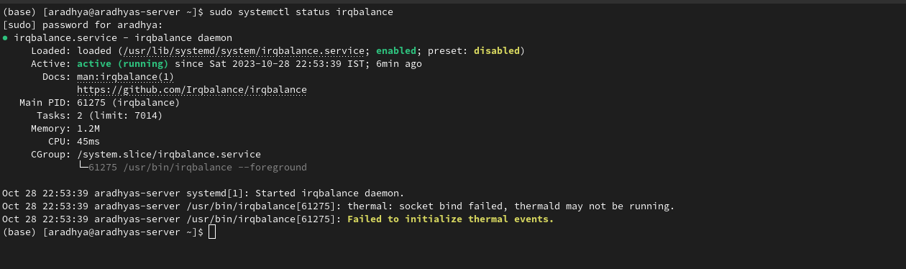Click the CPU 45ms value
The height and width of the screenshot is (269, 906).
click(88, 142)
